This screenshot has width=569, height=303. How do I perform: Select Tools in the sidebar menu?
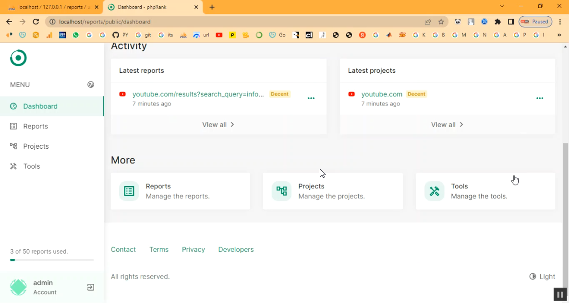[32, 166]
